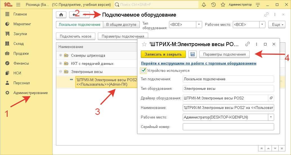Click the Серийный номер input field

click(x=228, y=127)
